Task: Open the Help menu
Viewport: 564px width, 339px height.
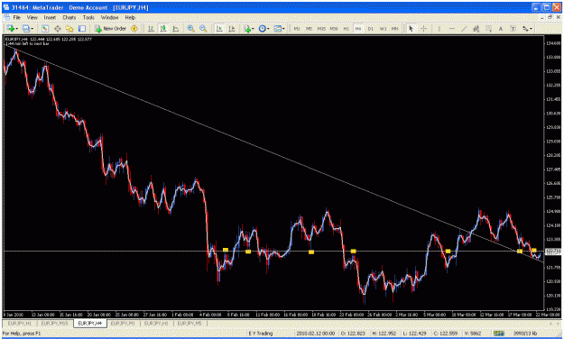Action: coord(130,17)
